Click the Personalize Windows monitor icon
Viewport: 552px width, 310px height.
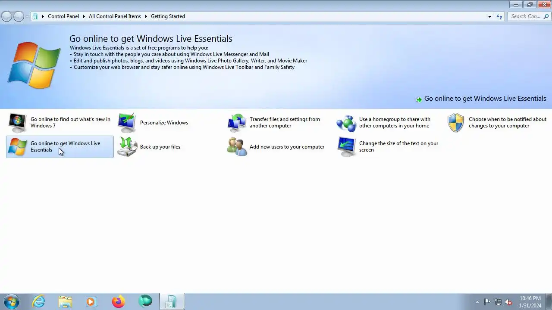(x=127, y=123)
